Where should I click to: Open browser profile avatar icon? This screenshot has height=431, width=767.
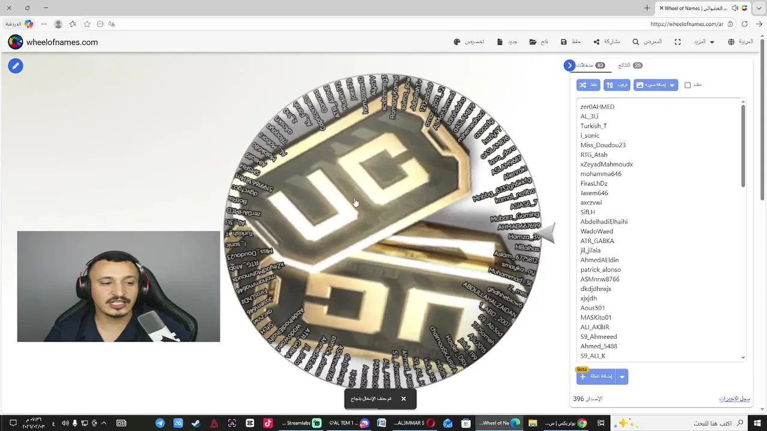58,24
